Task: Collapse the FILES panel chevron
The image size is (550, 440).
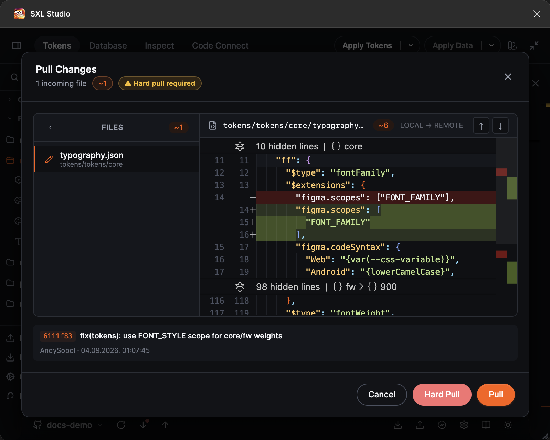Action: [50, 127]
